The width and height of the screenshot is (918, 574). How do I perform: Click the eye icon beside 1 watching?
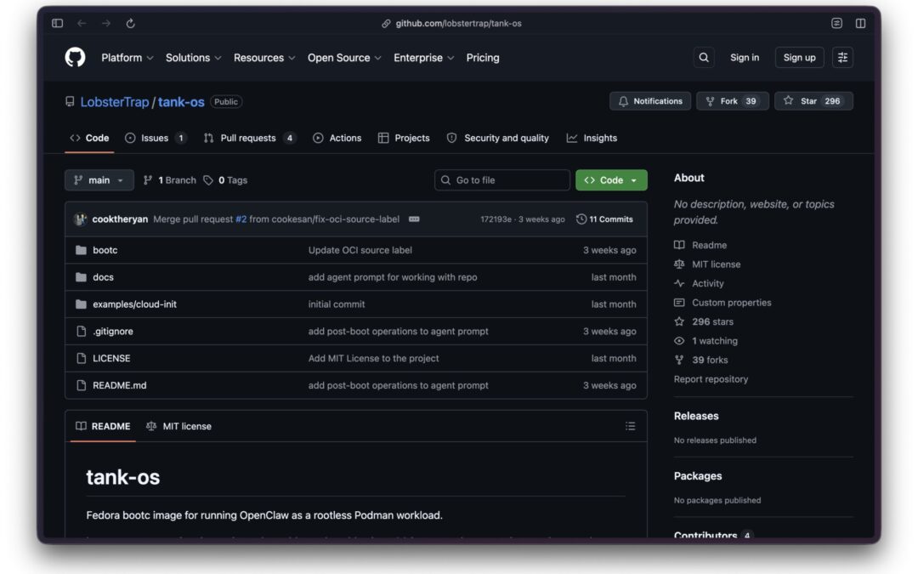[x=679, y=341]
